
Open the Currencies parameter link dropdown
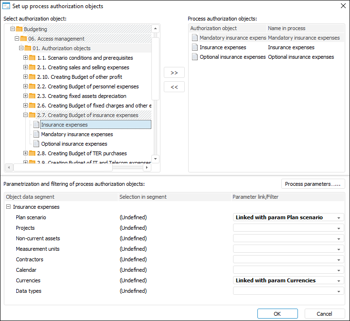(x=339, y=281)
